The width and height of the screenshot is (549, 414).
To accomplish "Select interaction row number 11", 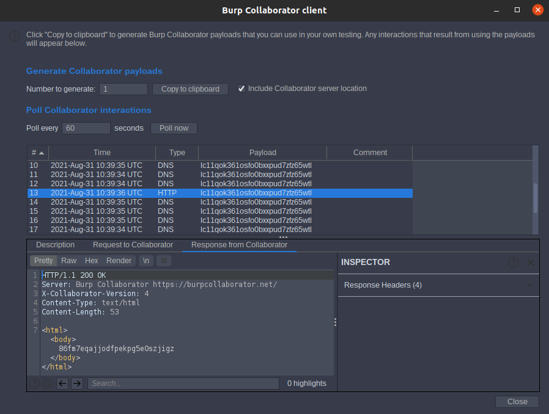I will pos(220,175).
